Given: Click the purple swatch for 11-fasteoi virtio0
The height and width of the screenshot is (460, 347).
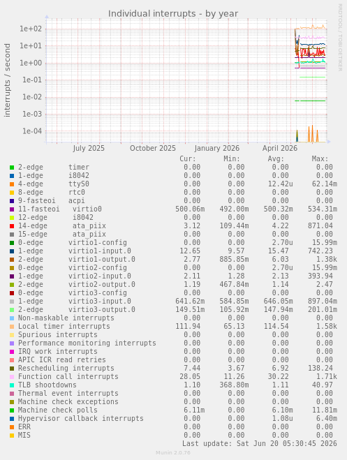Looking at the screenshot, I should (12, 209).
